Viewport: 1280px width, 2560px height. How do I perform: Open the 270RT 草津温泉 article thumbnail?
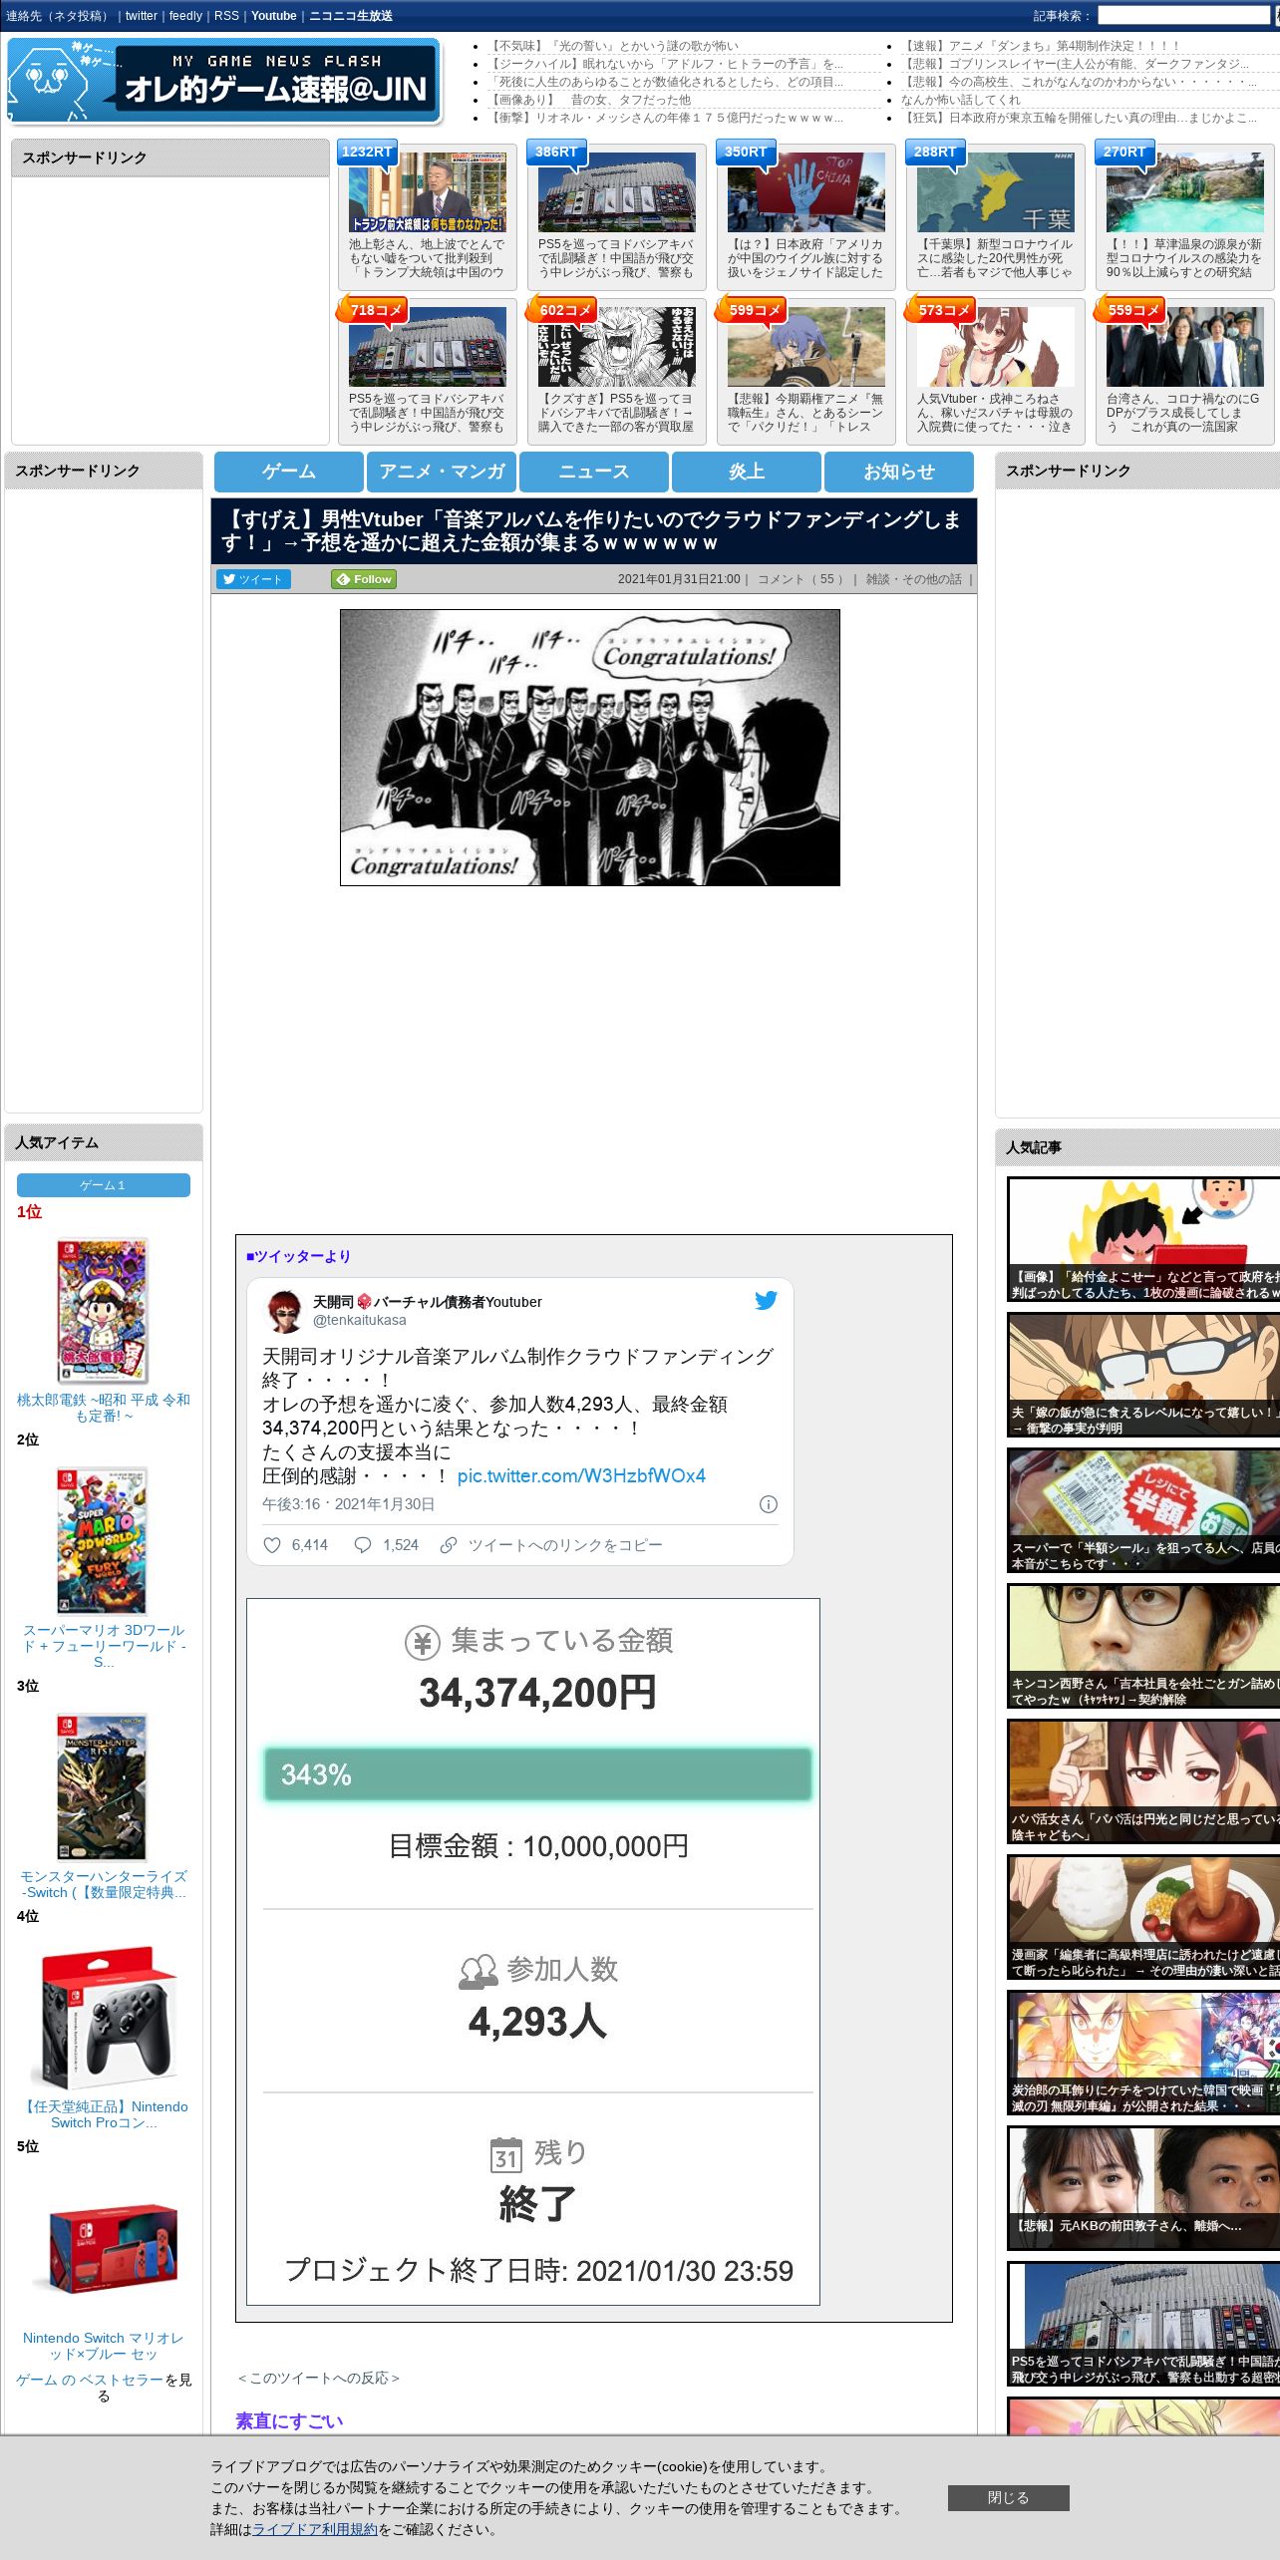pyautogui.click(x=1184, y=191)
